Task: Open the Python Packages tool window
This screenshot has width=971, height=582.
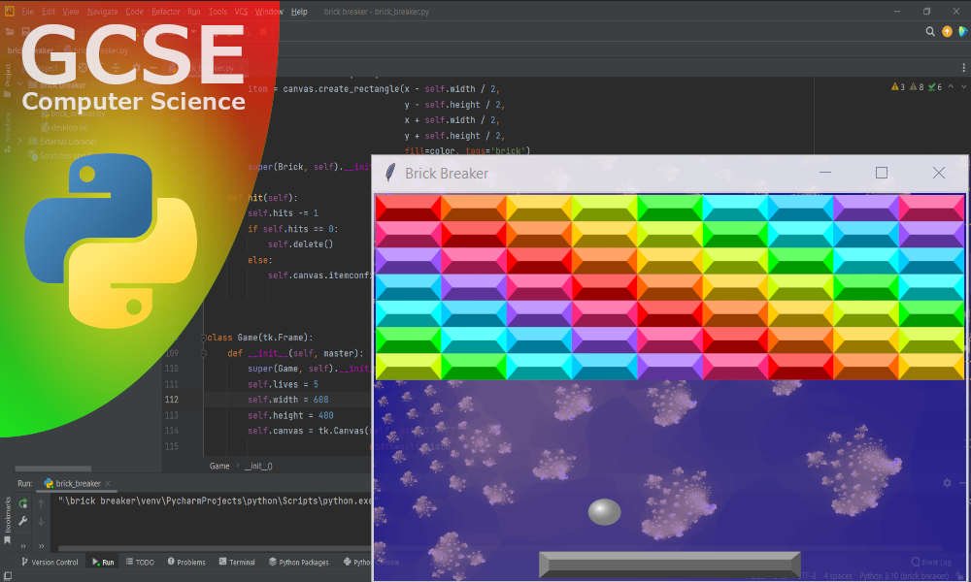Action: [298, 563]
